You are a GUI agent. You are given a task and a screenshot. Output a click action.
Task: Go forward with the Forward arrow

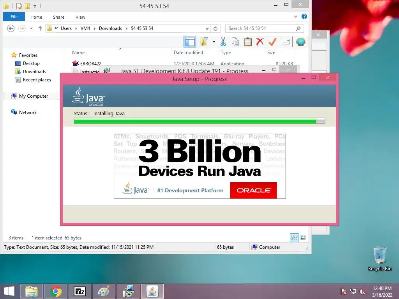click(x=22, y=28)
